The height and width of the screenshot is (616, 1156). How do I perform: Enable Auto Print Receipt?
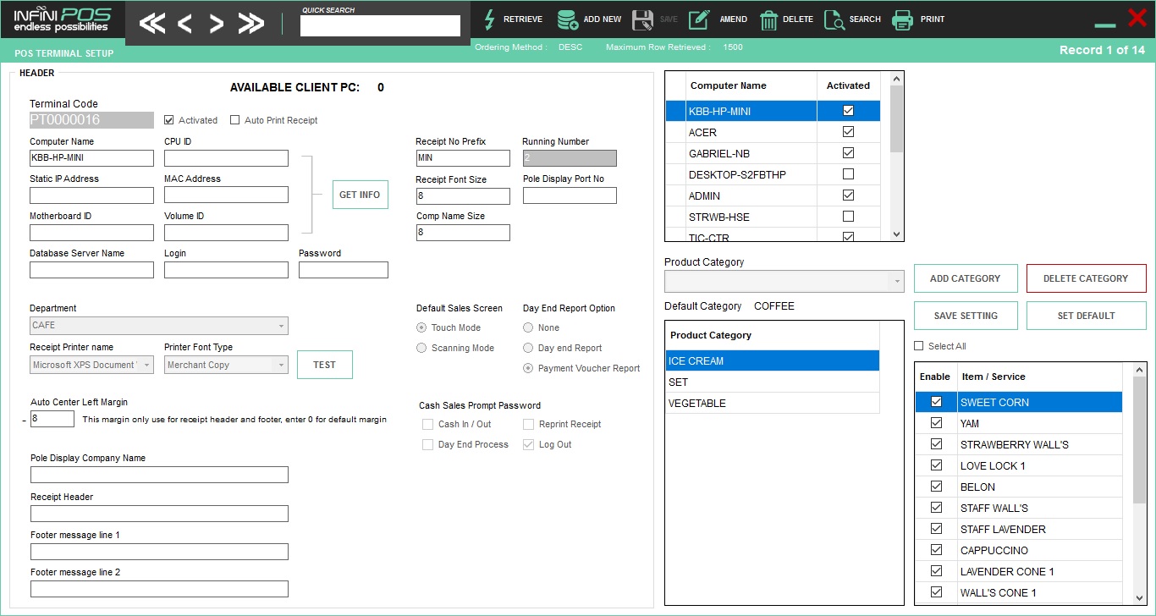click(235, 120)
